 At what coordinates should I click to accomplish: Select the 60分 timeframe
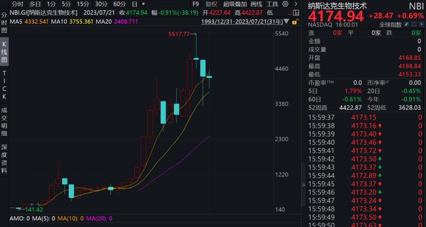pyautogui.click(x=119, y=4)
